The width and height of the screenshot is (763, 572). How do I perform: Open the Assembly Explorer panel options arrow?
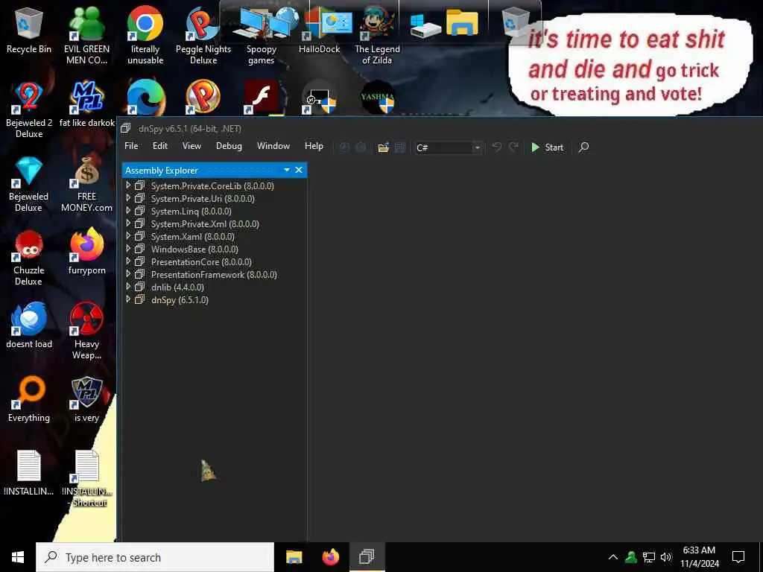tap(287, 170)
